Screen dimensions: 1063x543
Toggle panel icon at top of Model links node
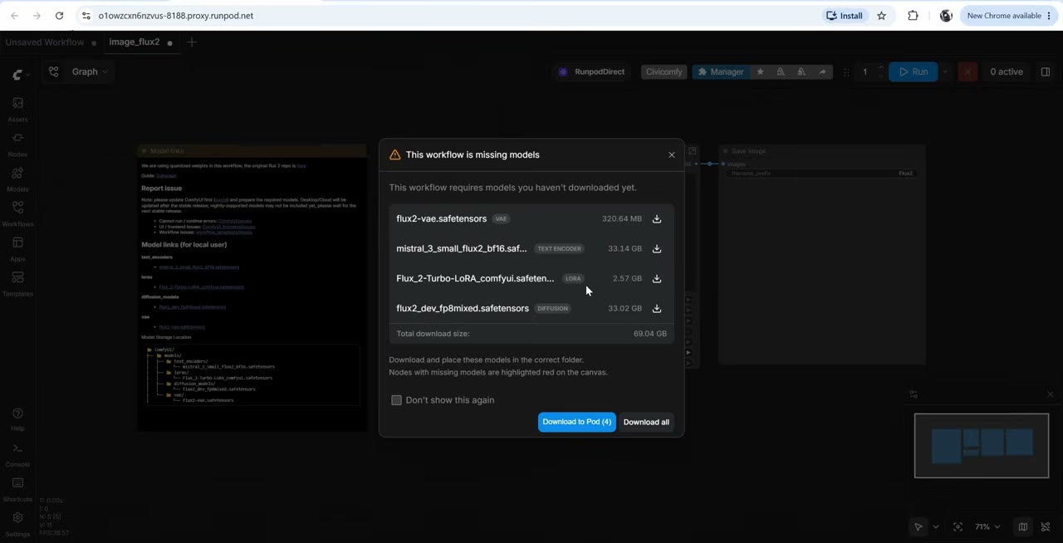coord(144,151)
